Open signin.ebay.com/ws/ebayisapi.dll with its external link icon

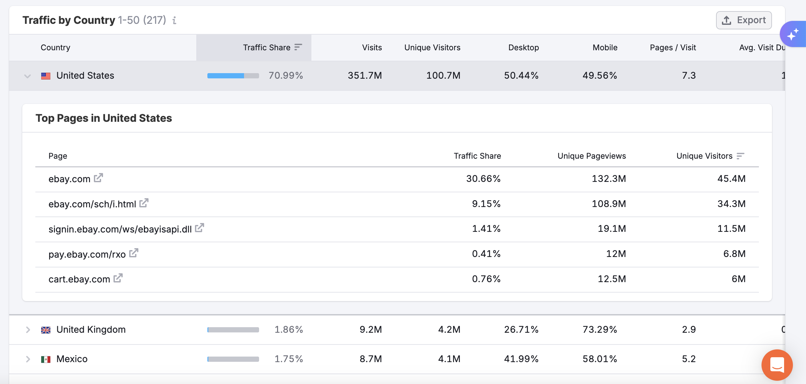pos(199,228)
